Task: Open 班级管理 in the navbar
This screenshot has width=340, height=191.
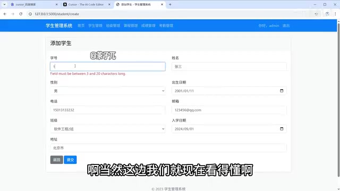Action: (x=113, y=25)
